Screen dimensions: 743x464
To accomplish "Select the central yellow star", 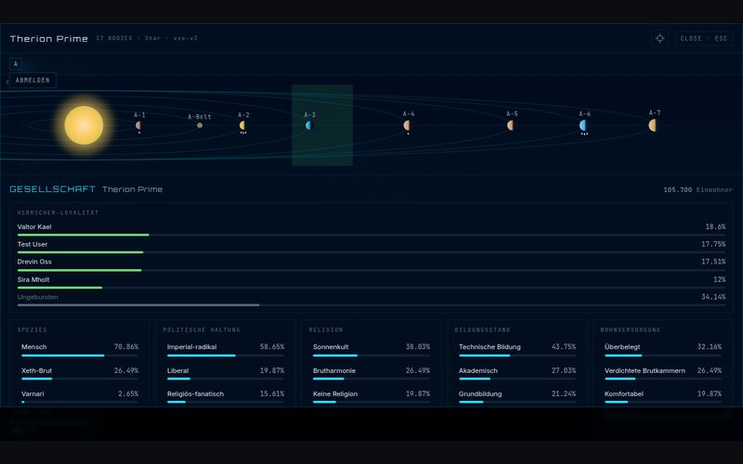I will click(x=84, y=125).
